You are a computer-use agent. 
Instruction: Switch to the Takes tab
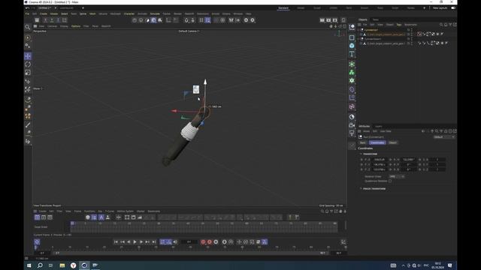pos(376,19)
